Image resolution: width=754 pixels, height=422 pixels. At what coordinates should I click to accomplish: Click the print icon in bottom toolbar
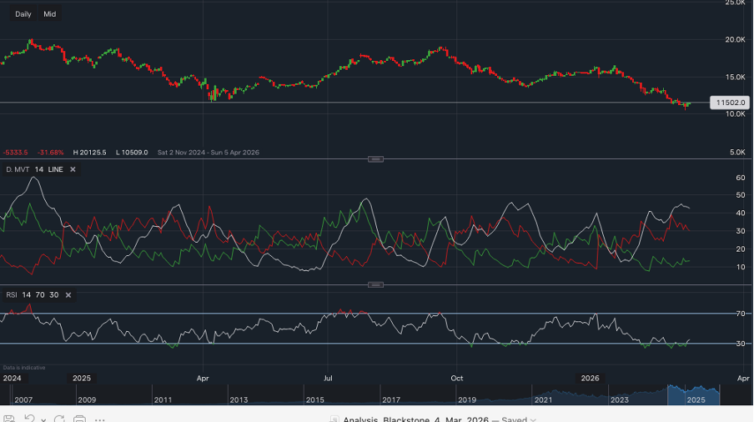pos(79,419)
